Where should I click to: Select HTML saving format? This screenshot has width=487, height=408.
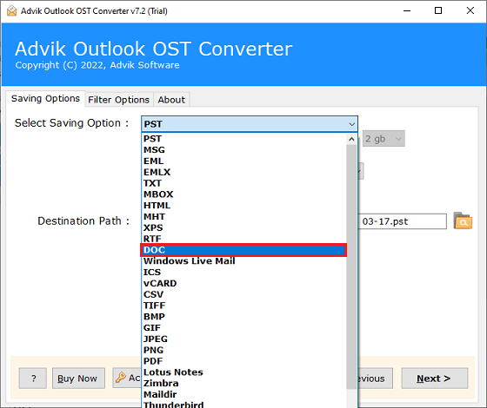244,206
